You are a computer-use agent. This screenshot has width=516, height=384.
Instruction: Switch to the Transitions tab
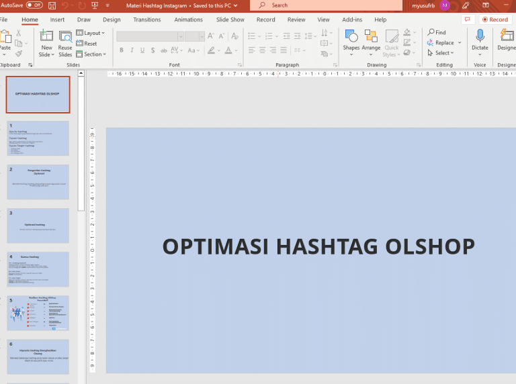click(146, 19)
